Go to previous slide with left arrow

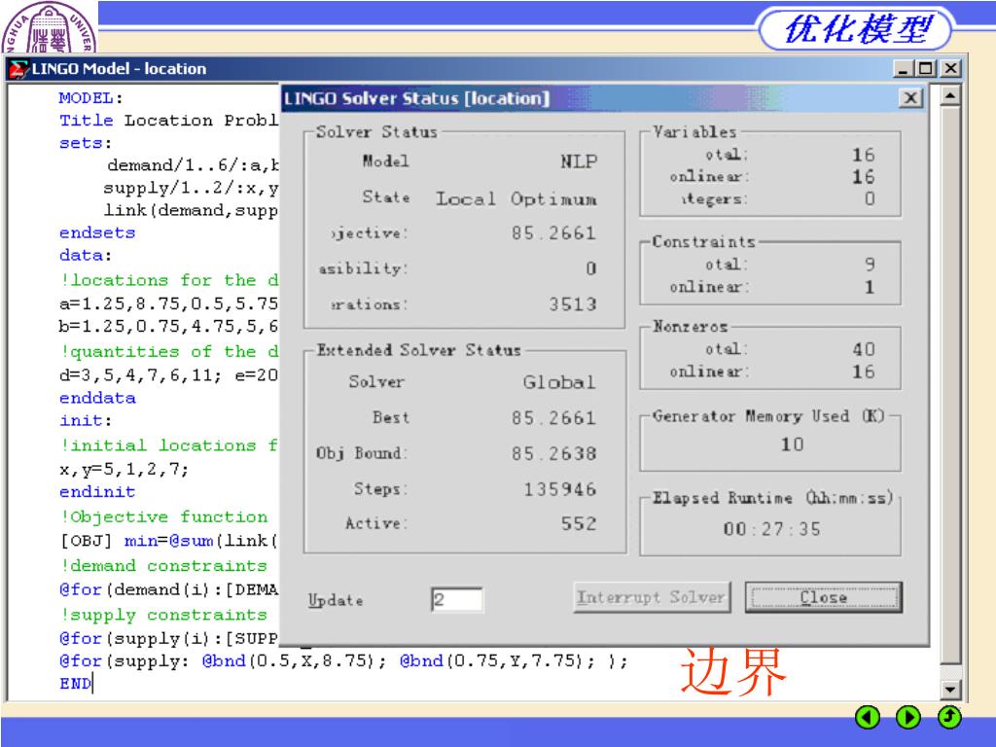(868, 717)
